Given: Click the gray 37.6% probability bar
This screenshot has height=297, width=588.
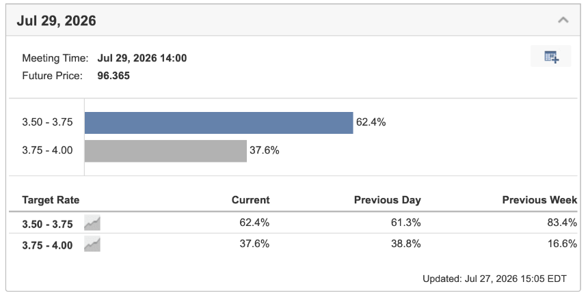Looking at the screenshot, I should (x=165, y=151).
